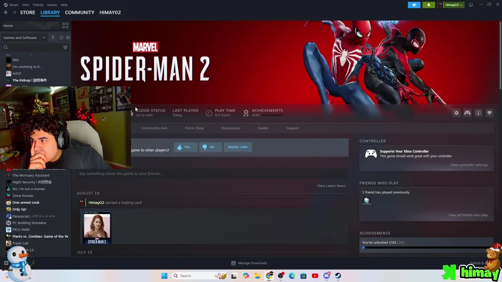The width and height of the screenshot is (502, 282).
Task: Open the View menu
Action: pos(25,5)
